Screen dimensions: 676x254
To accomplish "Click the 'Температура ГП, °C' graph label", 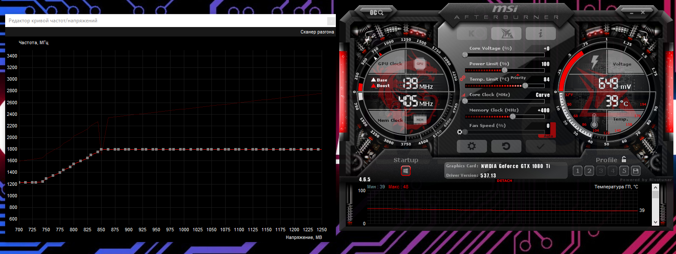I will [616, 187].
